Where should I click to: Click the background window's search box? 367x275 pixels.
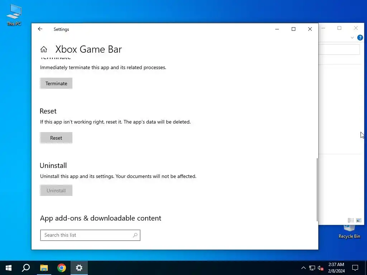339,49
